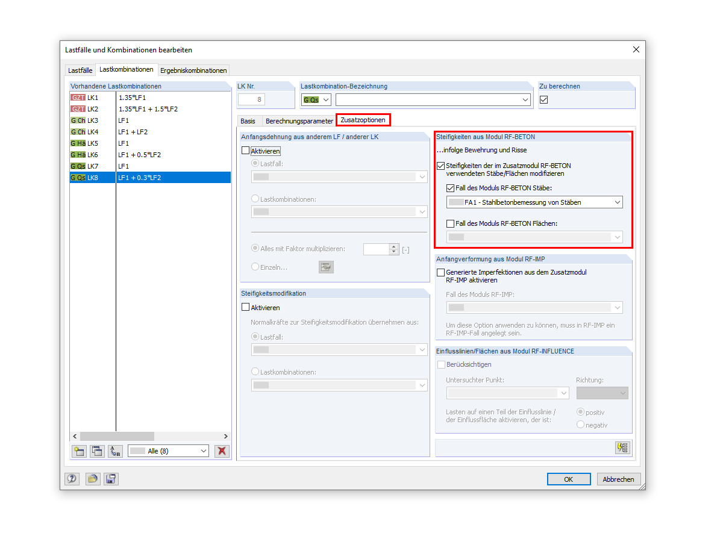Create new load combination icon
The height and width of the screenshot is (542, 723).
(x=78, y=450)
